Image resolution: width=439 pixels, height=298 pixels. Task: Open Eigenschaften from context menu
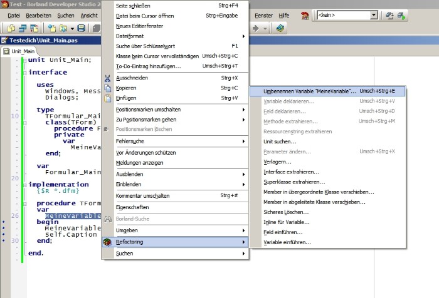tap(176, 207)
